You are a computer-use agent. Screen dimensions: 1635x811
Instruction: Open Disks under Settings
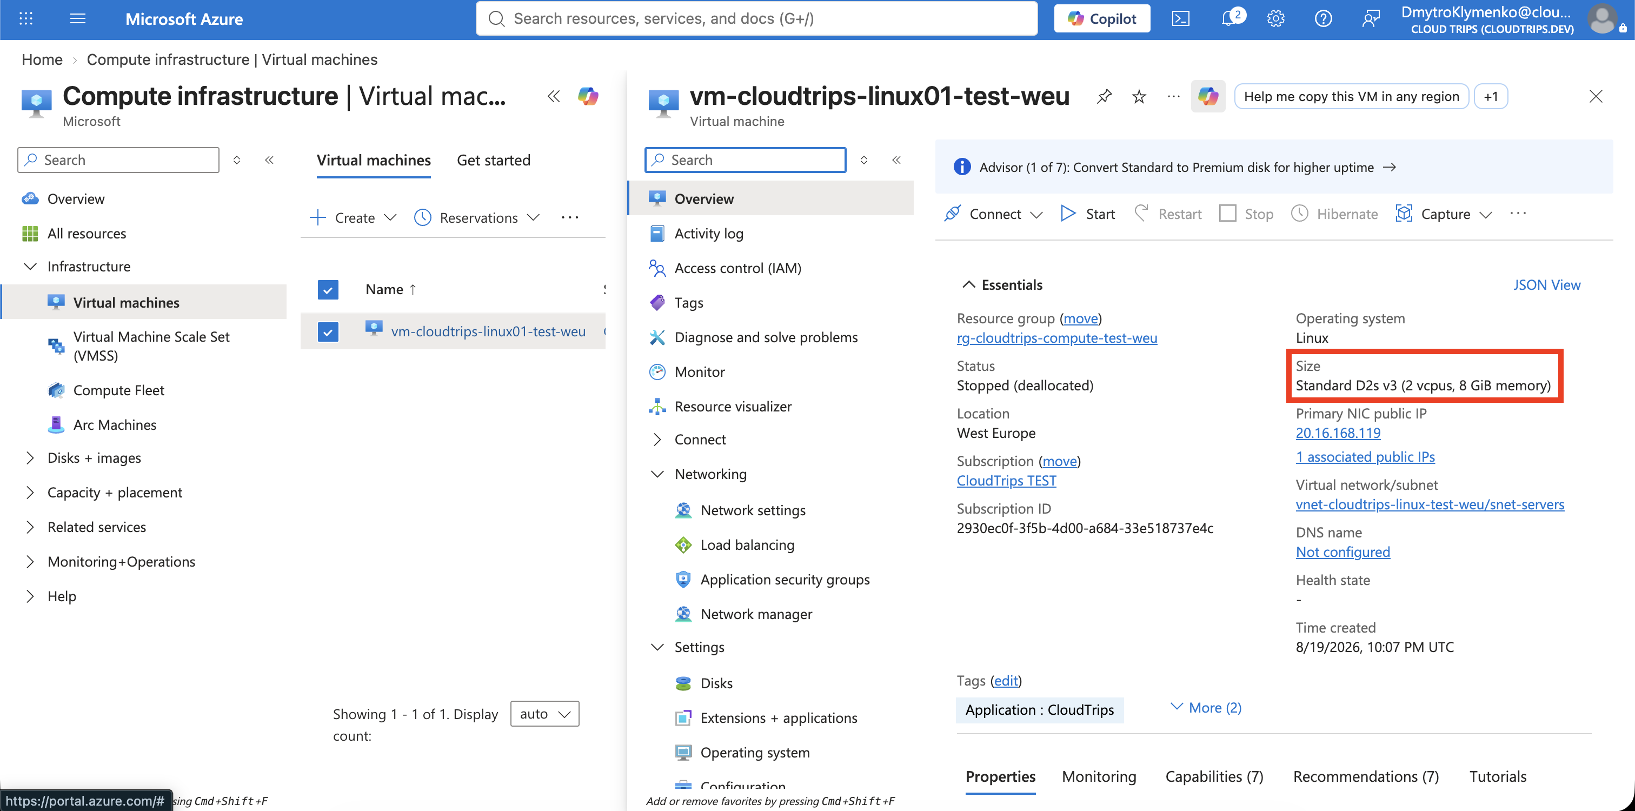716,683
